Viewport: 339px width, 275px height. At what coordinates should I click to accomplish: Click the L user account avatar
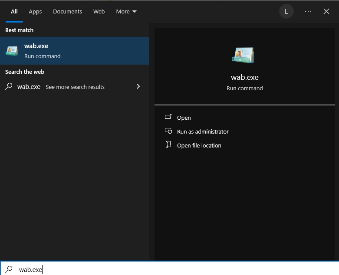[286, 12]
